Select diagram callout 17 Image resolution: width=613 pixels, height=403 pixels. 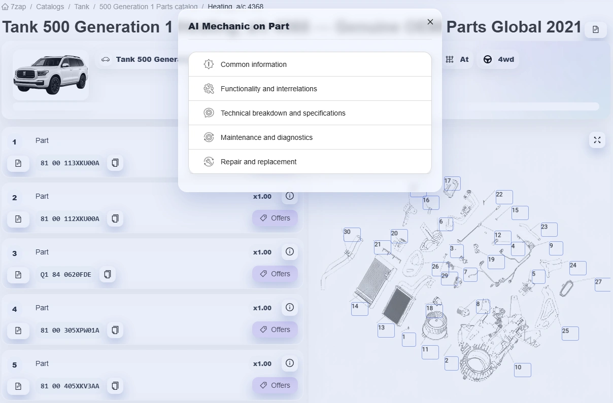pos(452,184)
